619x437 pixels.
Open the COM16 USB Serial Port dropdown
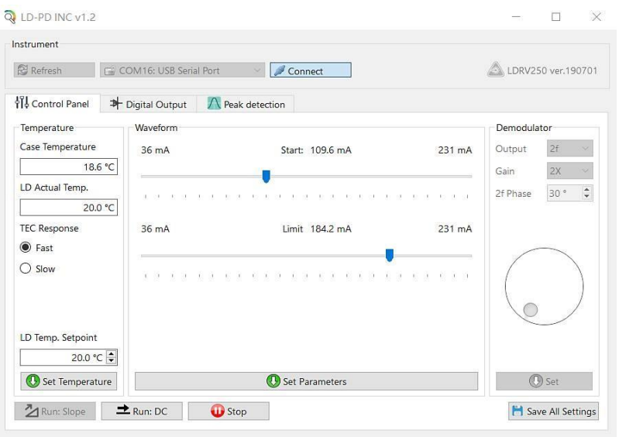tap(183, 71)
